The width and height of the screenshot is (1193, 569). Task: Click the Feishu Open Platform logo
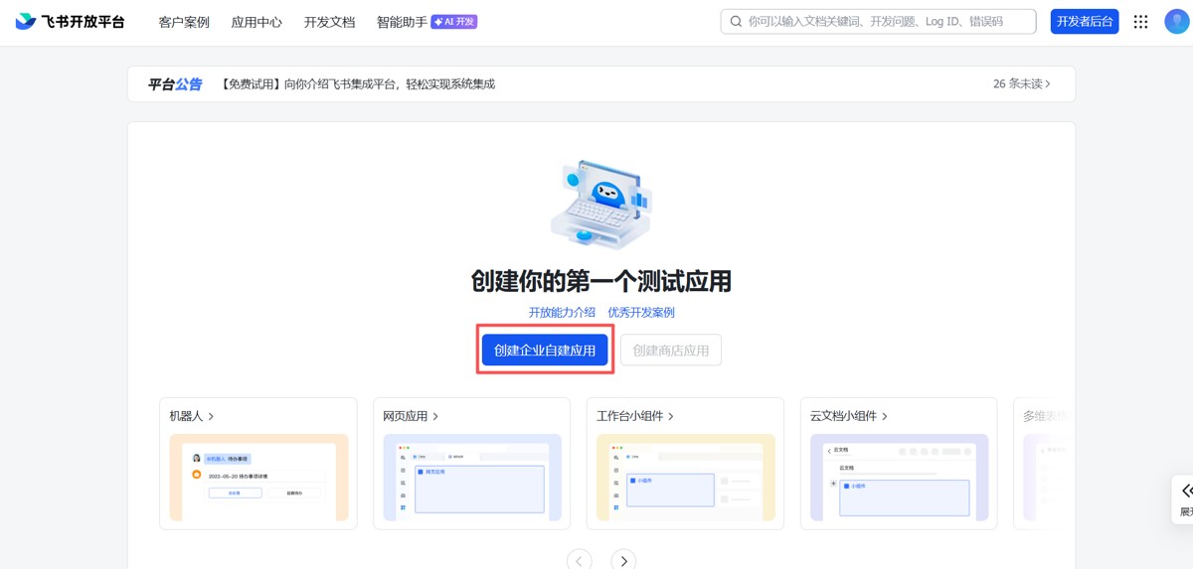pyautogui.click(x=71, y=21)
